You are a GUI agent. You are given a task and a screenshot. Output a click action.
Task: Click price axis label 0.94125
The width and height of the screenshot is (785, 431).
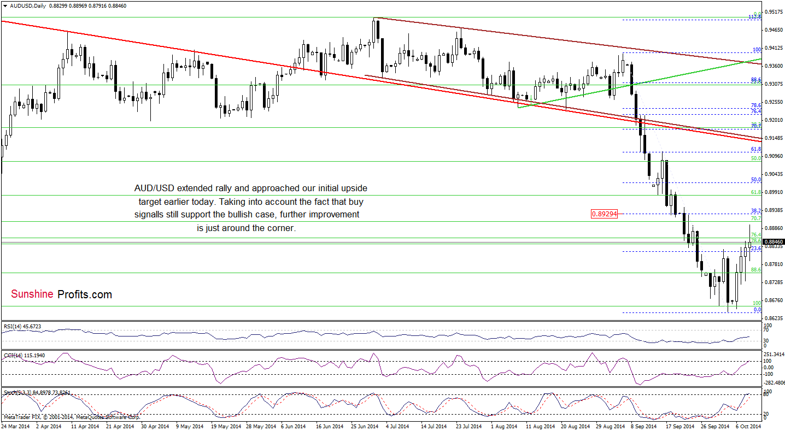click(x=774, y=48)
